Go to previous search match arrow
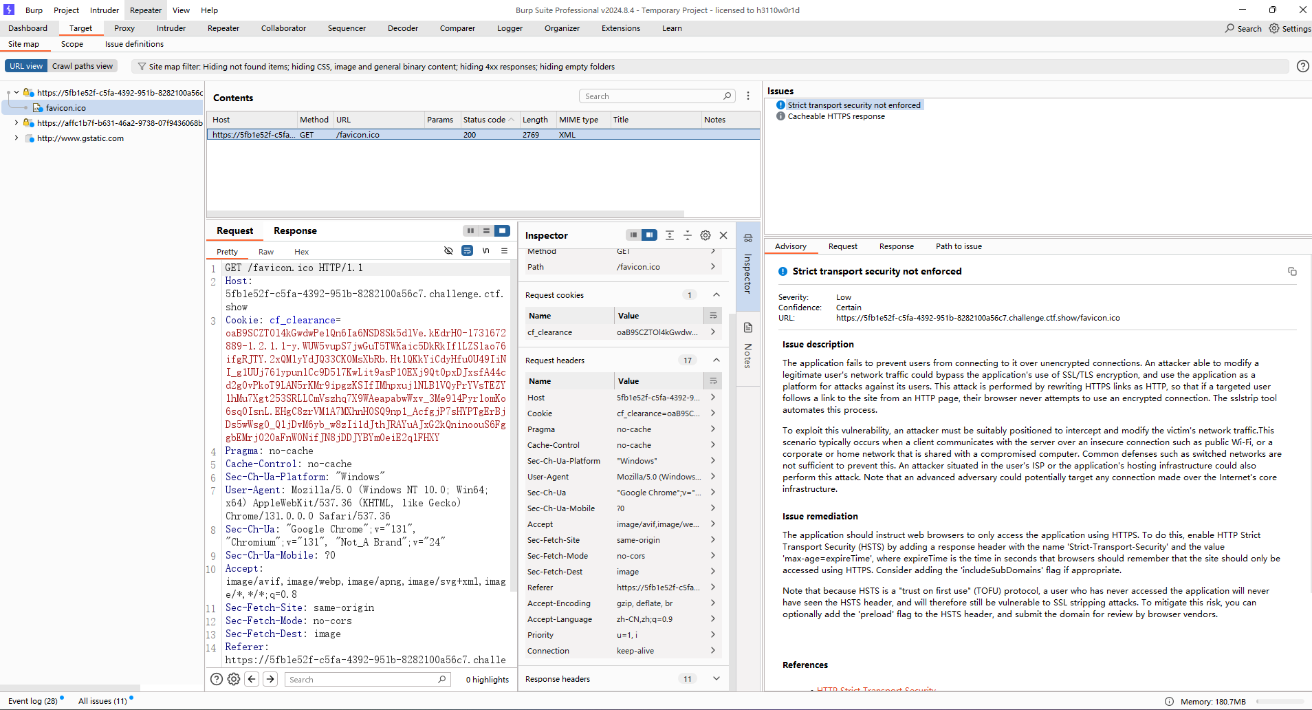This screenshot has height=710, width=1312. click(x=252, y=679)
